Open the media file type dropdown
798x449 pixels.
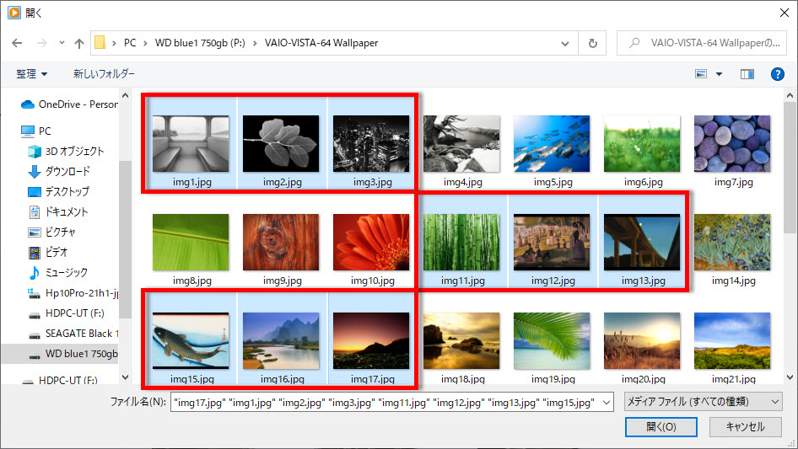tap(699, 402)
